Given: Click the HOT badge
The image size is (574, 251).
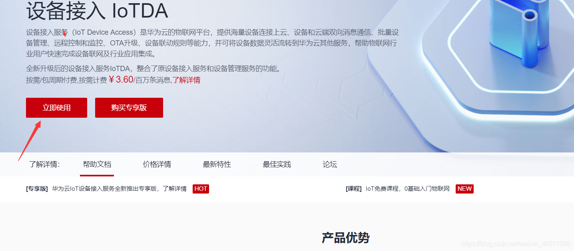Looking at the screenshot, I should pyautogui.click(x=201, y=189).
